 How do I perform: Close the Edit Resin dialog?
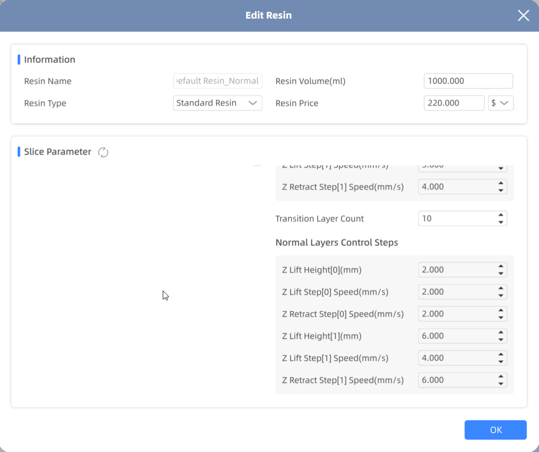point(523,16)
